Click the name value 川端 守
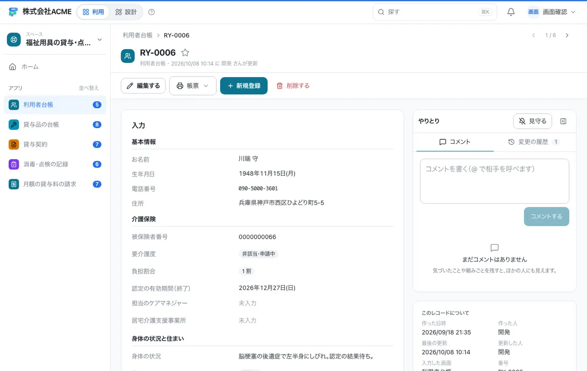 (249, 159)
